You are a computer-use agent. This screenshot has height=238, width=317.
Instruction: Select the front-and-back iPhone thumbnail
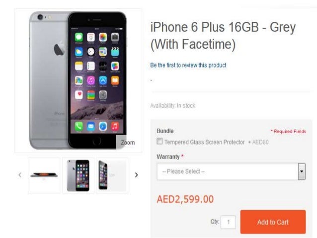tap(78, 175)
